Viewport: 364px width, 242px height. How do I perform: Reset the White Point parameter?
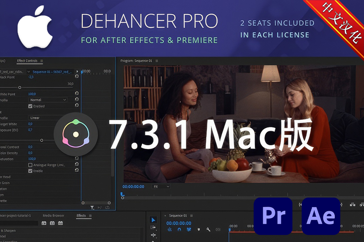point(76,94)
